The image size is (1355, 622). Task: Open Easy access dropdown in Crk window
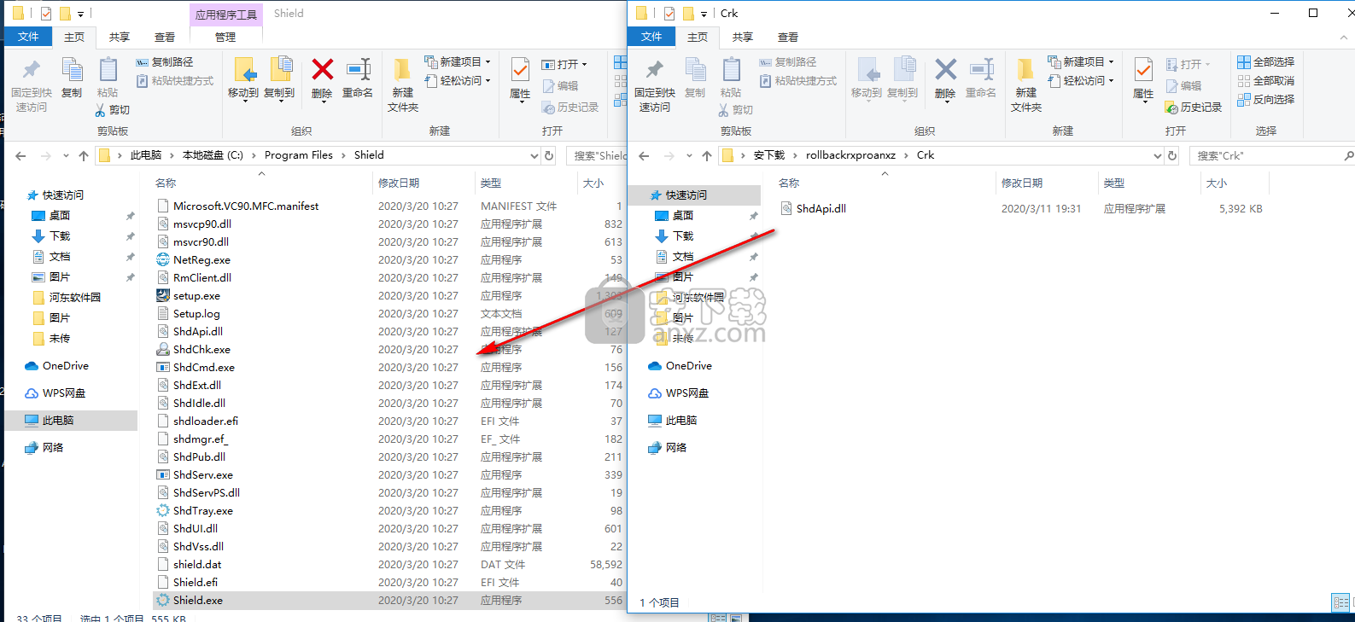coord(1082,81)
